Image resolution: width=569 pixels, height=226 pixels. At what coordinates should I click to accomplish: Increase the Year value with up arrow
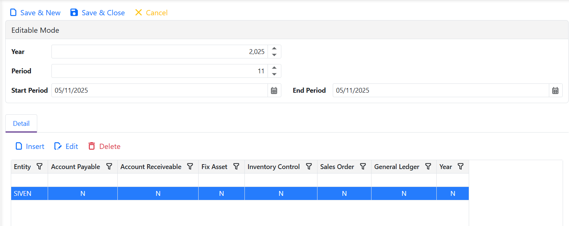pyautogui.click(x=274, y=48)
